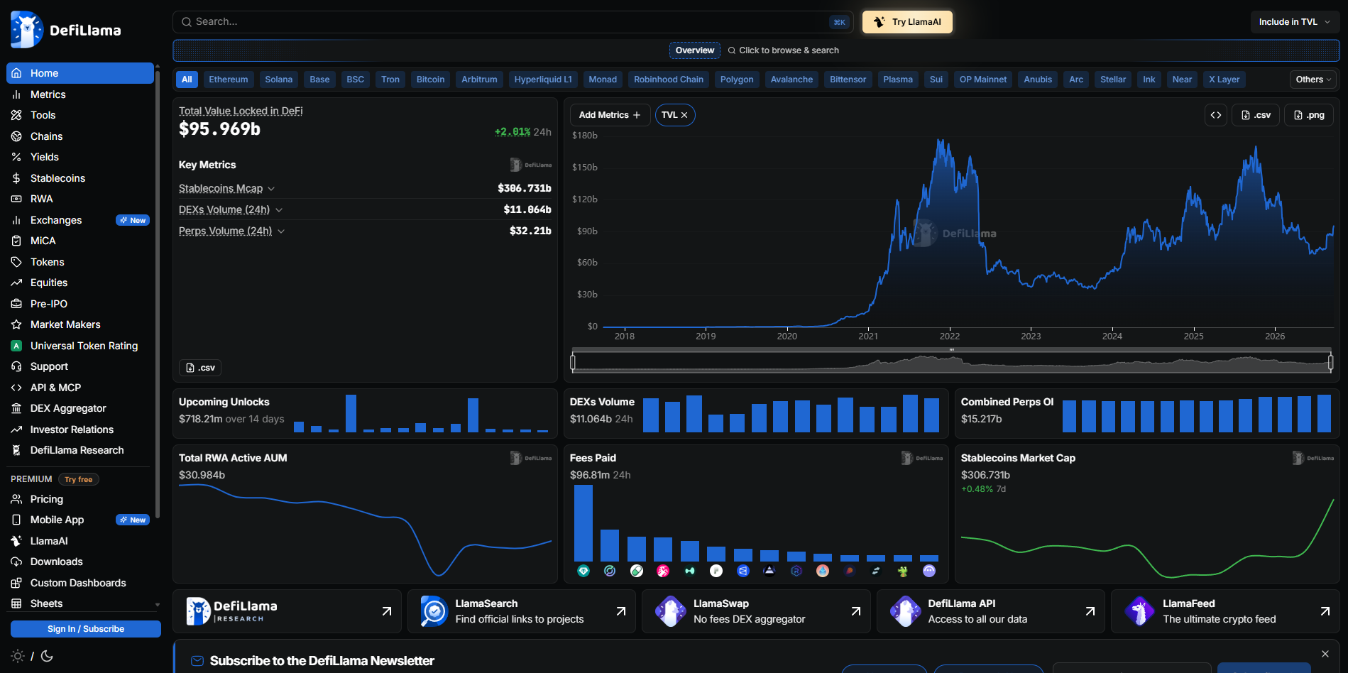
Task: Click sidebar vertical scrollbar
Action: pos(158,295)
